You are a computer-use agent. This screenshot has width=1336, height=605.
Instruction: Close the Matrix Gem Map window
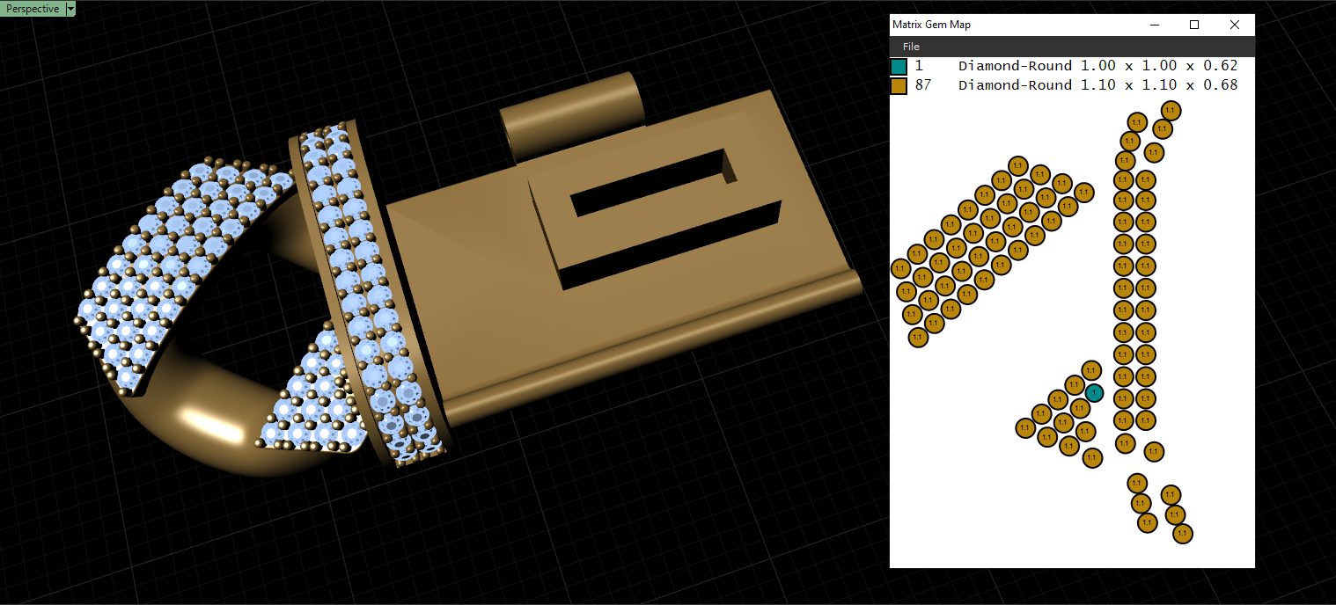tap(1235, 25)
